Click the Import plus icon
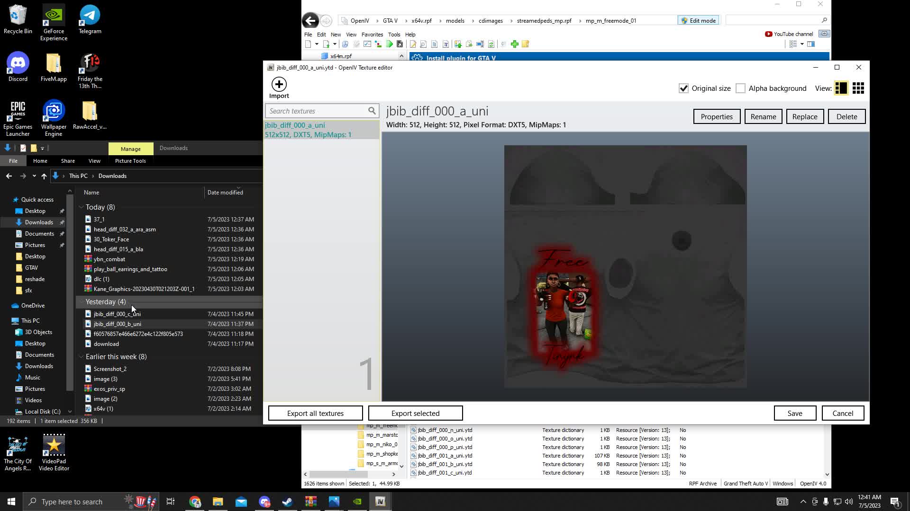This screenshot has width=910, height=511. click(279, 85)
